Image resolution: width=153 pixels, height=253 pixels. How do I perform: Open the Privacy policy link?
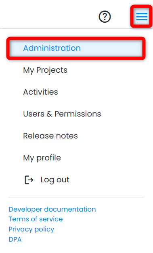31,229
